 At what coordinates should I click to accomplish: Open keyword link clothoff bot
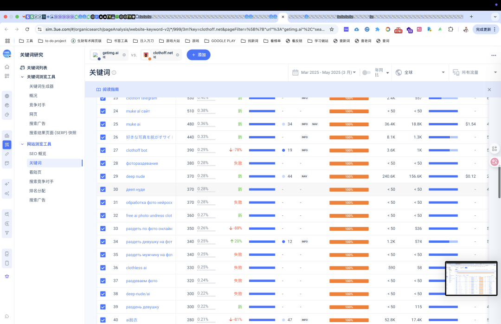(136, 150)
